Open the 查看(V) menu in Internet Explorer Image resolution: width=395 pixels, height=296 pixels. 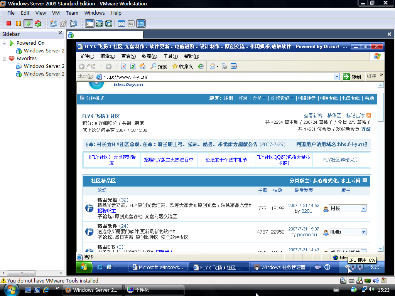[128, 56]
